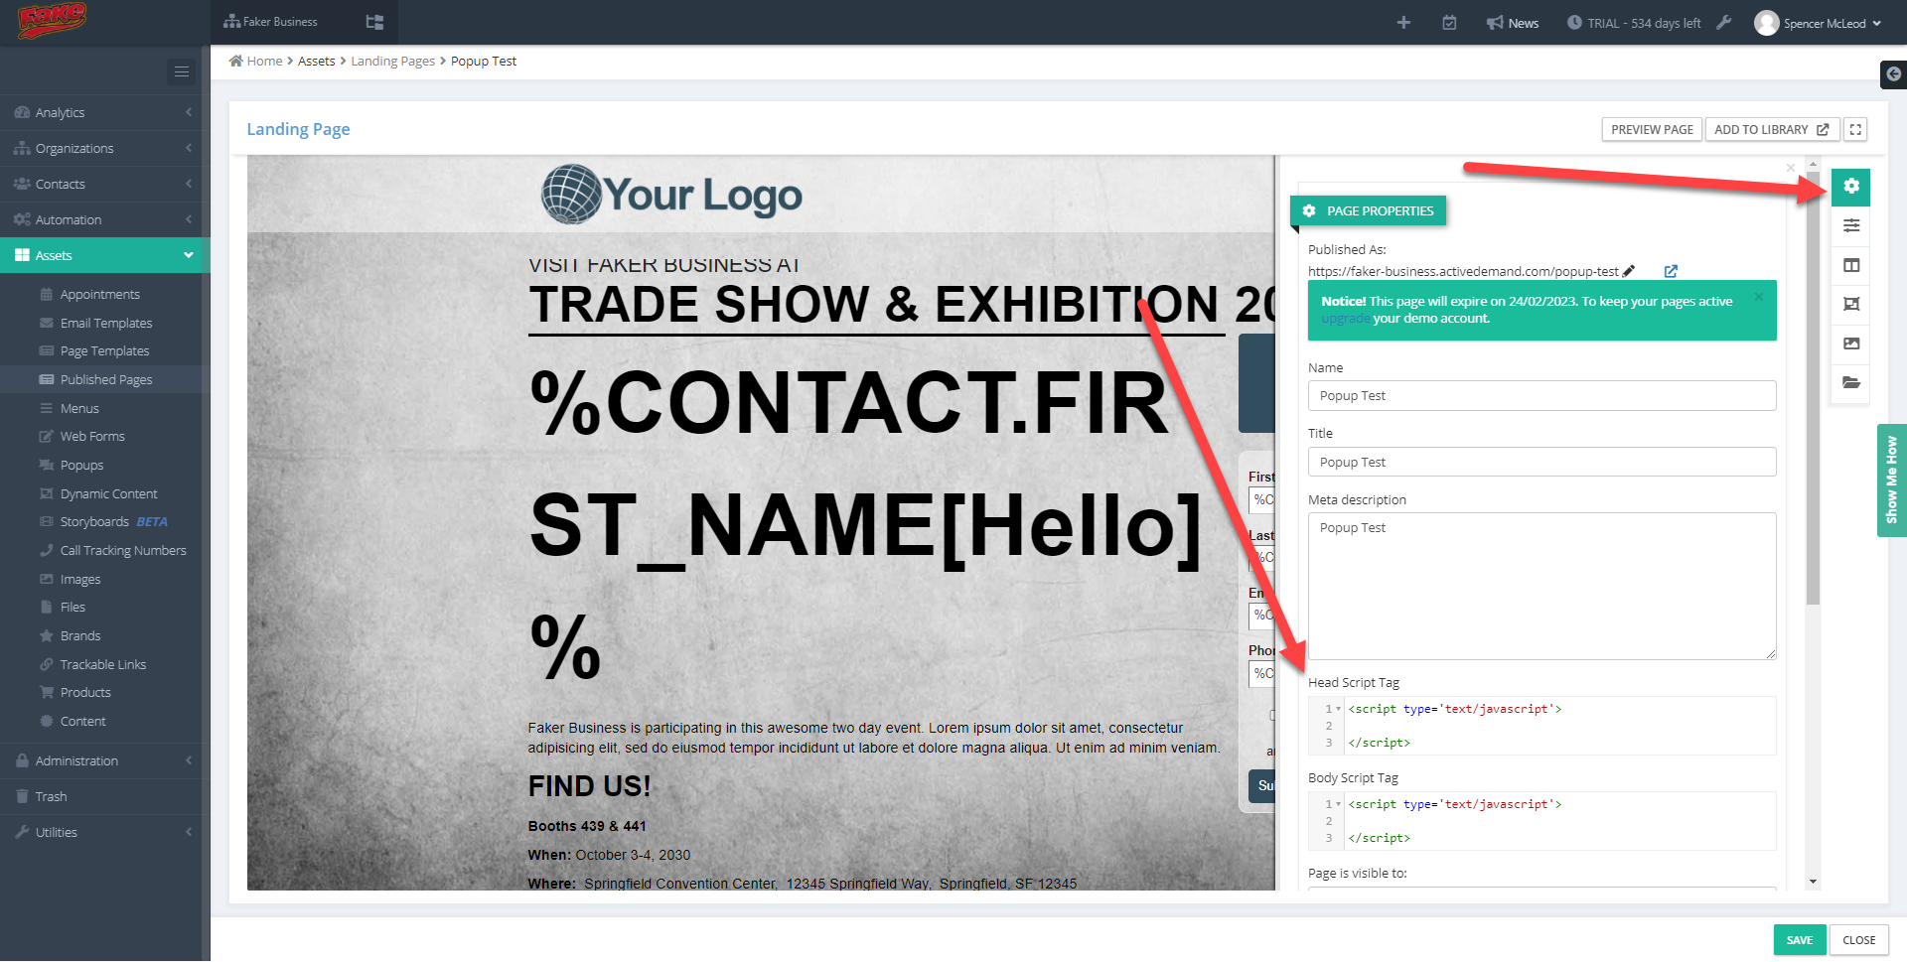Expand the Administration sidebar menu
The width and height of the screenshot is (1907, 962).
coord(100,761)
